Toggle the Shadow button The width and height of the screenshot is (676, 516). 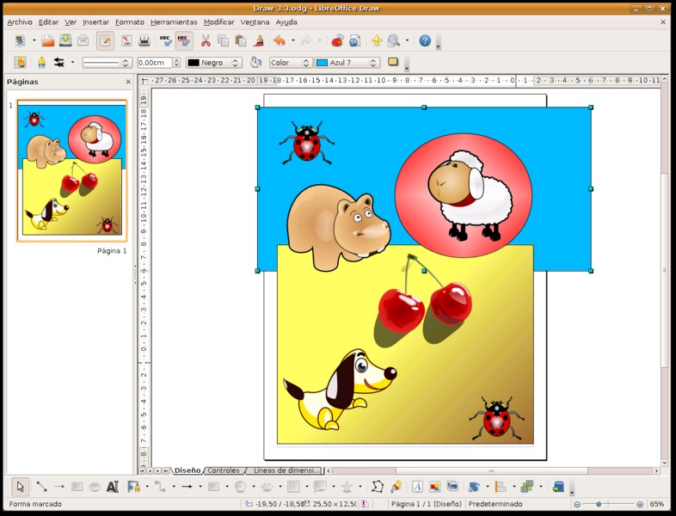pos(393,62)
